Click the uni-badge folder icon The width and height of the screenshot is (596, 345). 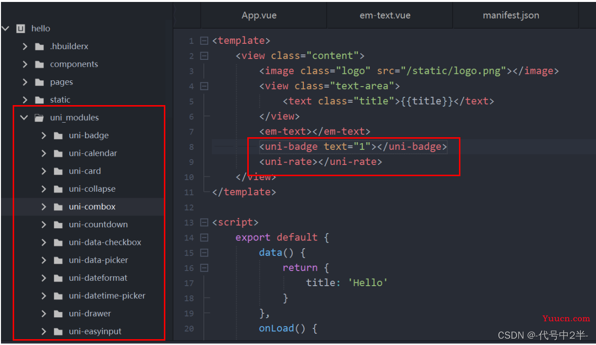59,136
